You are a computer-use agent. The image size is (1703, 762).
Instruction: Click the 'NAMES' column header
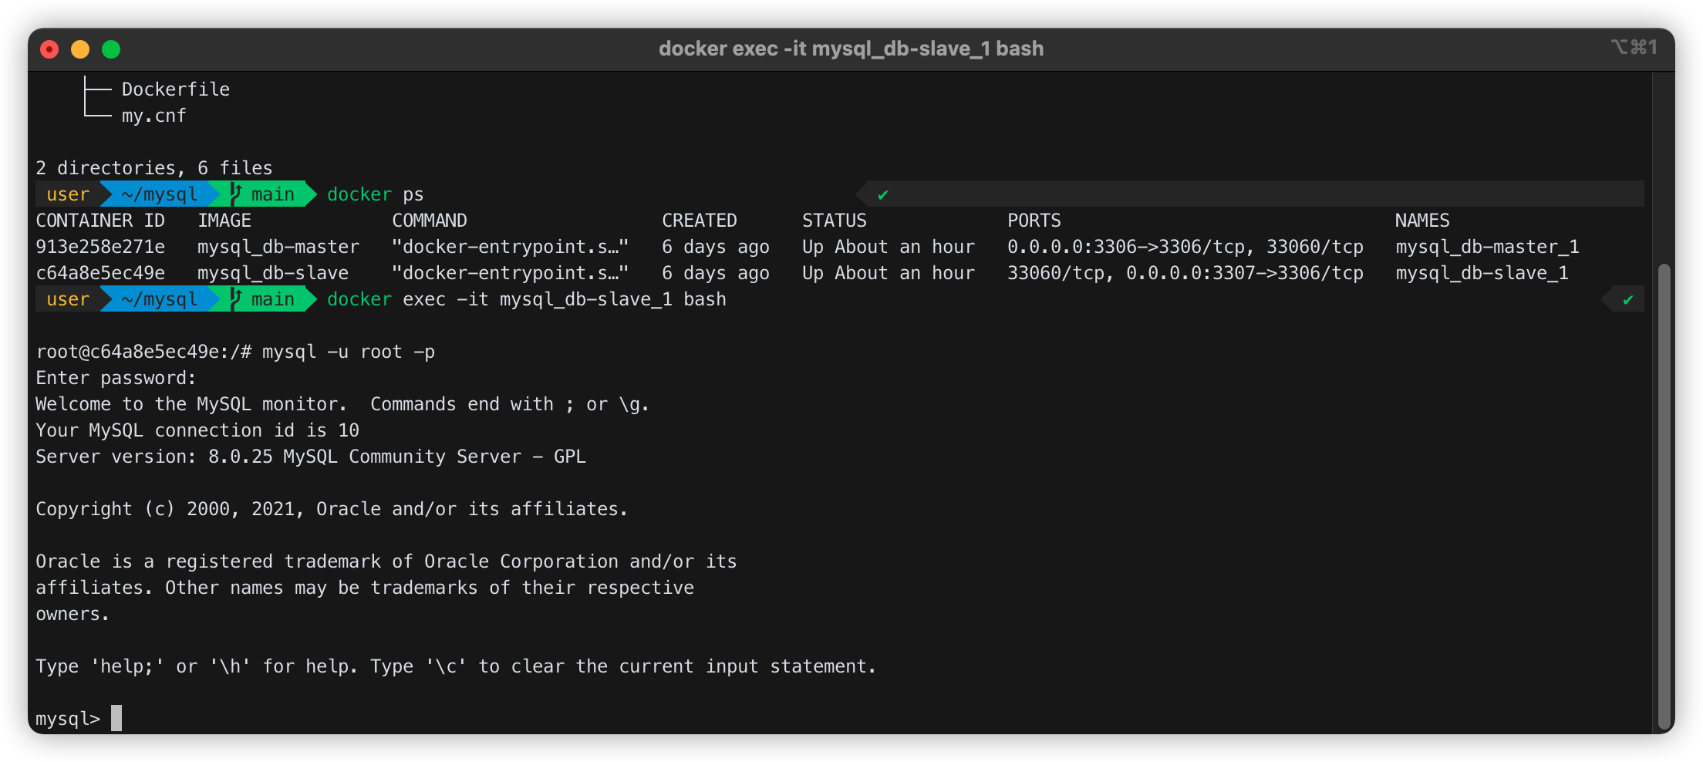tap(1422, 221)
